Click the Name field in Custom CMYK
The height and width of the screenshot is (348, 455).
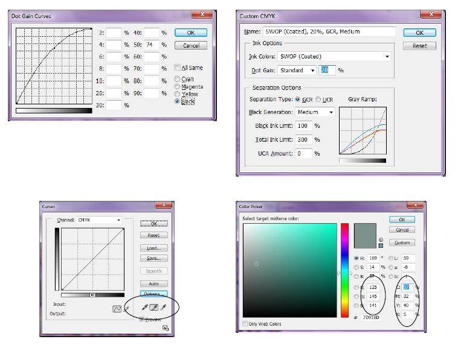(x=329, y=31)
